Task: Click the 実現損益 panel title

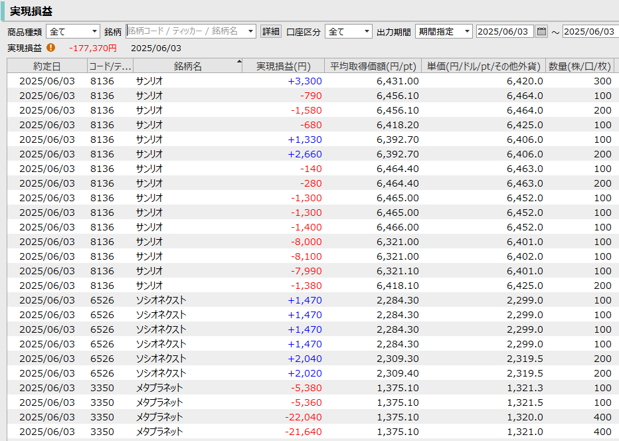Action: pos(31,11)
